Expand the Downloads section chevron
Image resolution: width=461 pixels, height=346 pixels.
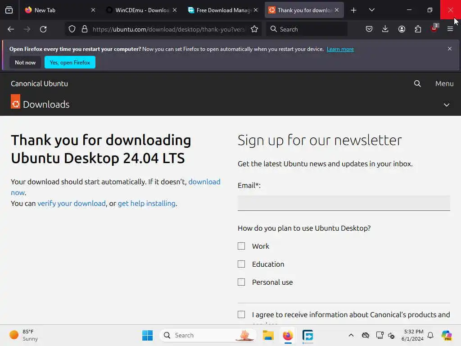click(x=446, y=105)
